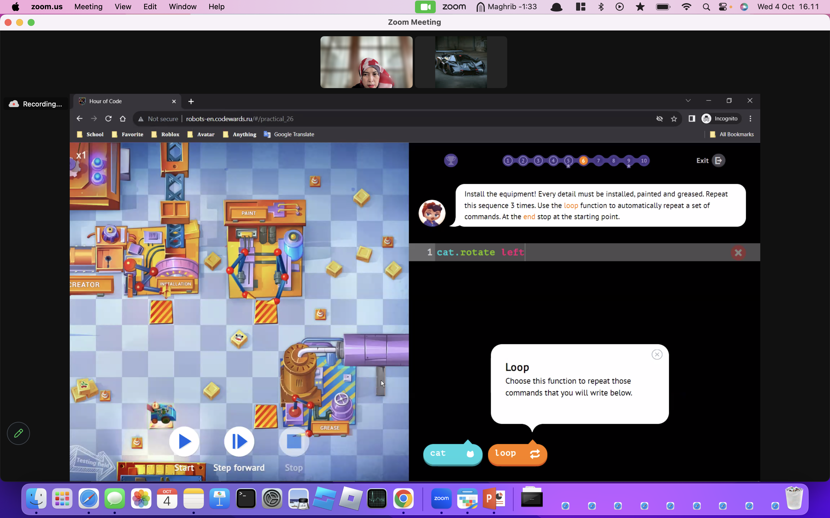Select level 7 in progress bar

tap(599, 161)
